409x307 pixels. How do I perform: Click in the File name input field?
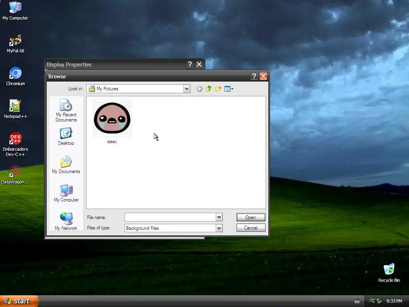coord(170,217)
